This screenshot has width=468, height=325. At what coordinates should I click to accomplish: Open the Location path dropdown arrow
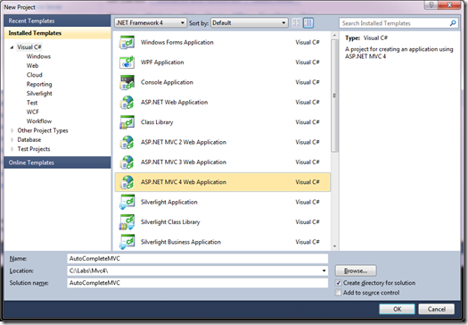click(x=324, y=271)
